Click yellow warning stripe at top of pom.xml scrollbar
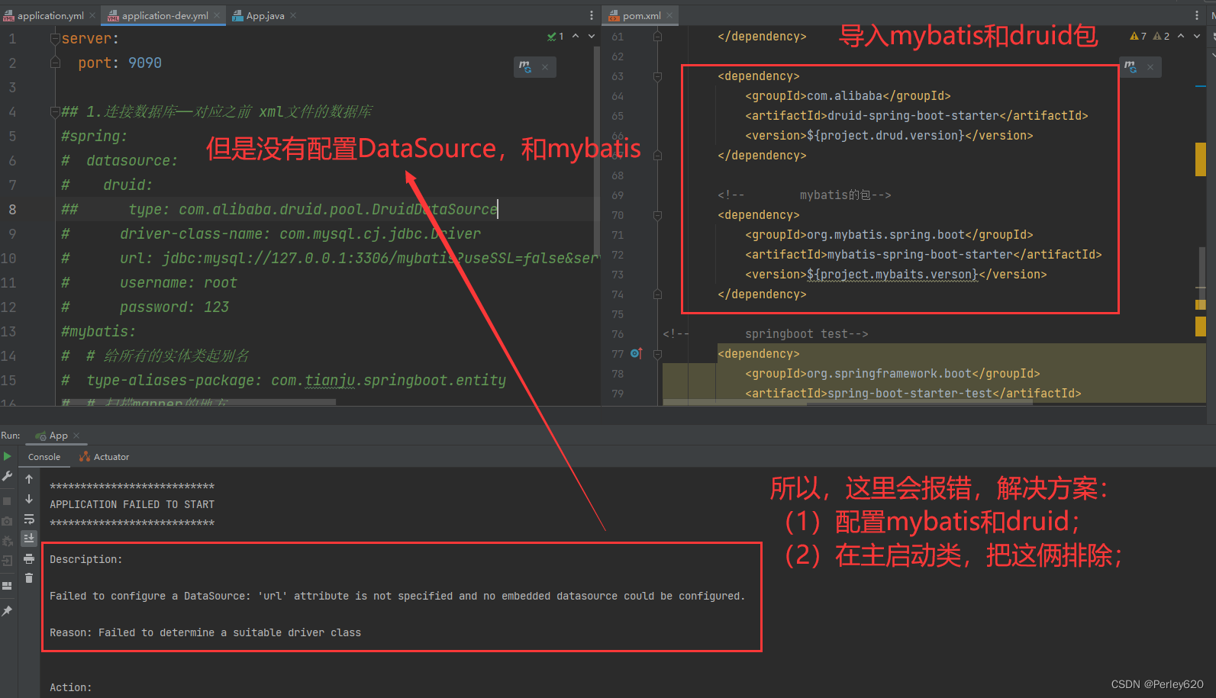 (x=1200, y=159)
